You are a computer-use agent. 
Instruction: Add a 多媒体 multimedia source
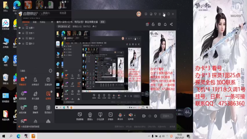point(111,116)
